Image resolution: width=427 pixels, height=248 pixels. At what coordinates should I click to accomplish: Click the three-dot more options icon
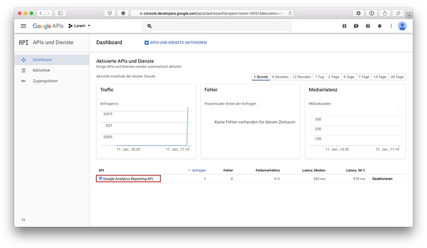tap(390, 26)
